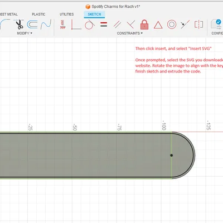223x223 pixels.
Task: Apply the Midpoint triangle constraint
Action: pos(158,25)
